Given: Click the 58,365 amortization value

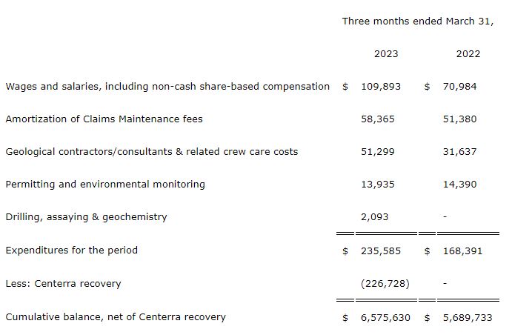Looking at the screenshot, I should point(378,119).
